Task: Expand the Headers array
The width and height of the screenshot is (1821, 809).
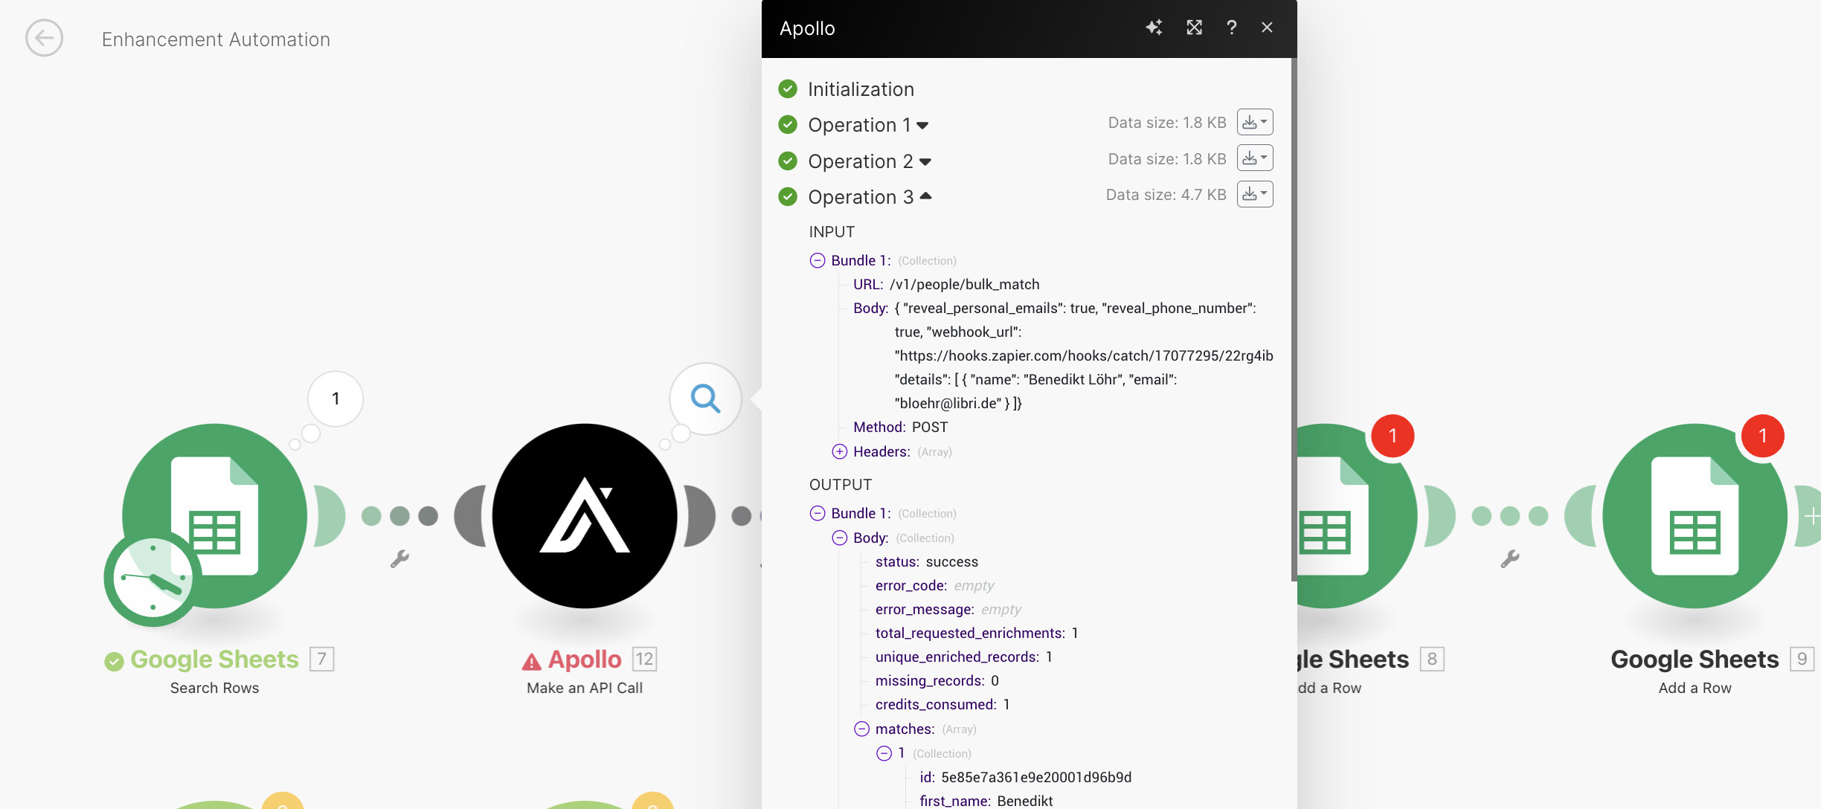Action: coord(840,451)
